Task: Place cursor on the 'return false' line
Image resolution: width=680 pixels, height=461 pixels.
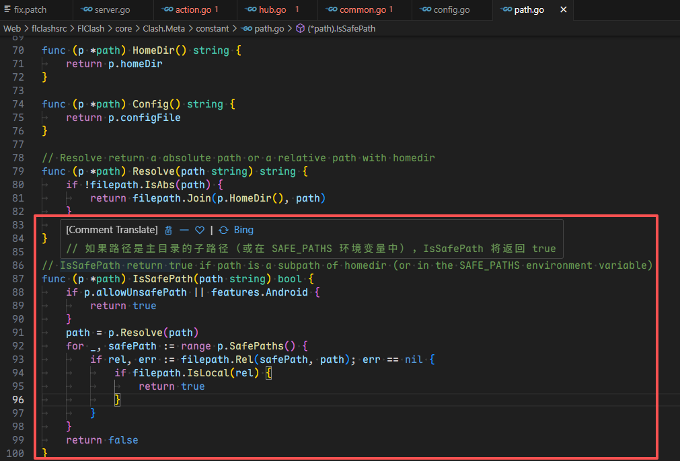Action: tap(102, 440)
